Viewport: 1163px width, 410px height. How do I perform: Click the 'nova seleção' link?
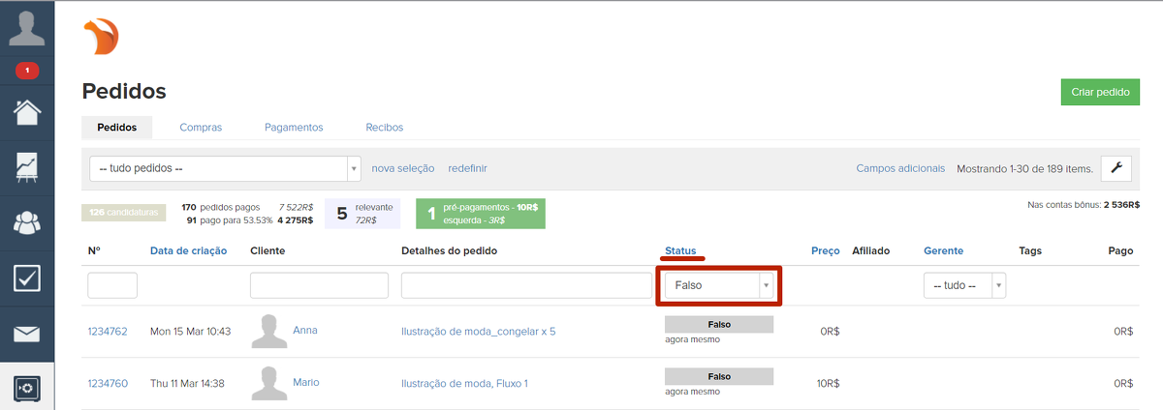tap(402, 168)
